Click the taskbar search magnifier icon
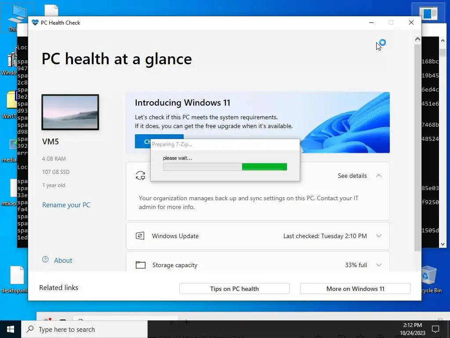 [30, 329]
